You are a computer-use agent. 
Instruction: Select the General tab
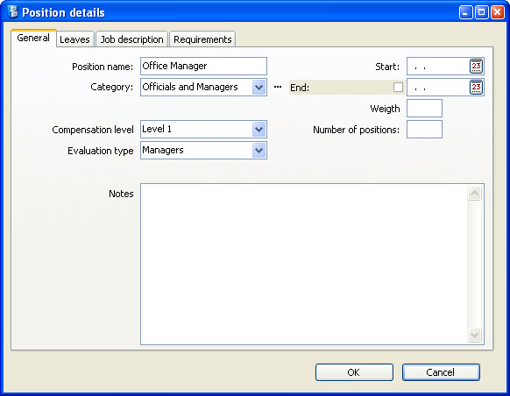point(33,38)
